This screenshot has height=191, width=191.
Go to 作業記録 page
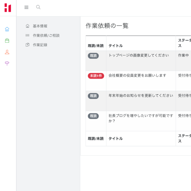click(40, 45)
